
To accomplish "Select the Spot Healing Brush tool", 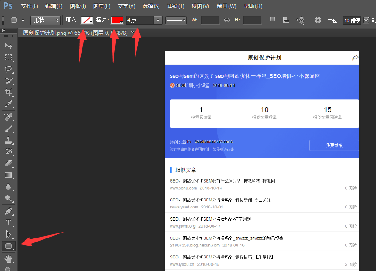I will tap(8, 117).
